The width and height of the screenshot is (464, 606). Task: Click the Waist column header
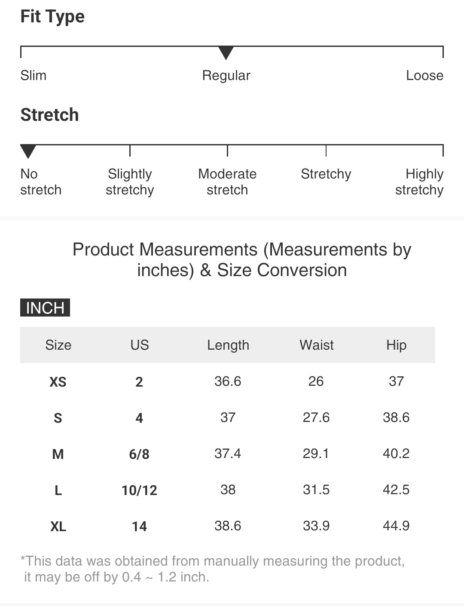(x=317, y=345)
